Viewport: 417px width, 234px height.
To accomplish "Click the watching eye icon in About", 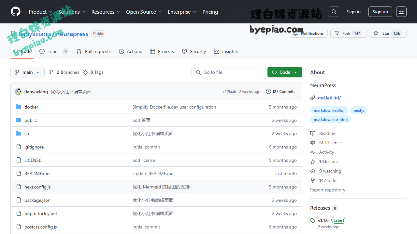I will click(313, 171).
